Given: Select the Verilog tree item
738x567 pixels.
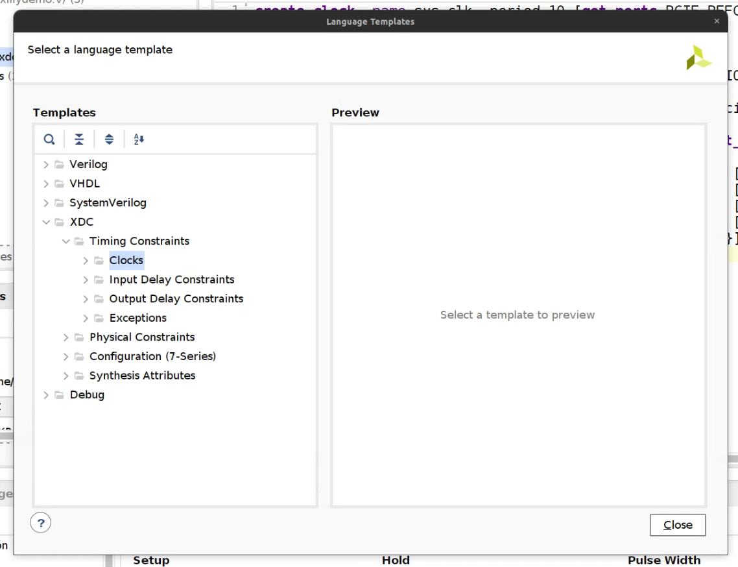Looking at the screenshot, I should tap(88, 164).
